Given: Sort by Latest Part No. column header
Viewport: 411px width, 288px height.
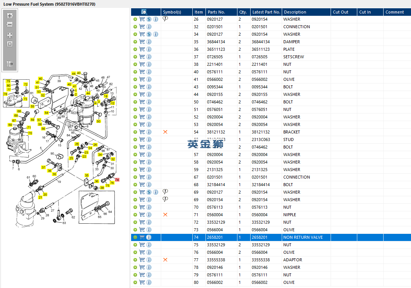Looking at the screenshot, I should pyautogui.click(x=266, y=12).
